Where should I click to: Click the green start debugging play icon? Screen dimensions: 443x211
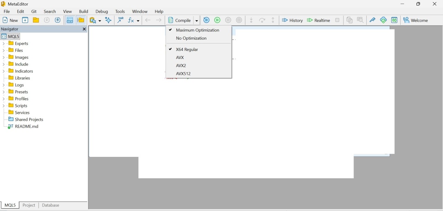pos(218,20)
